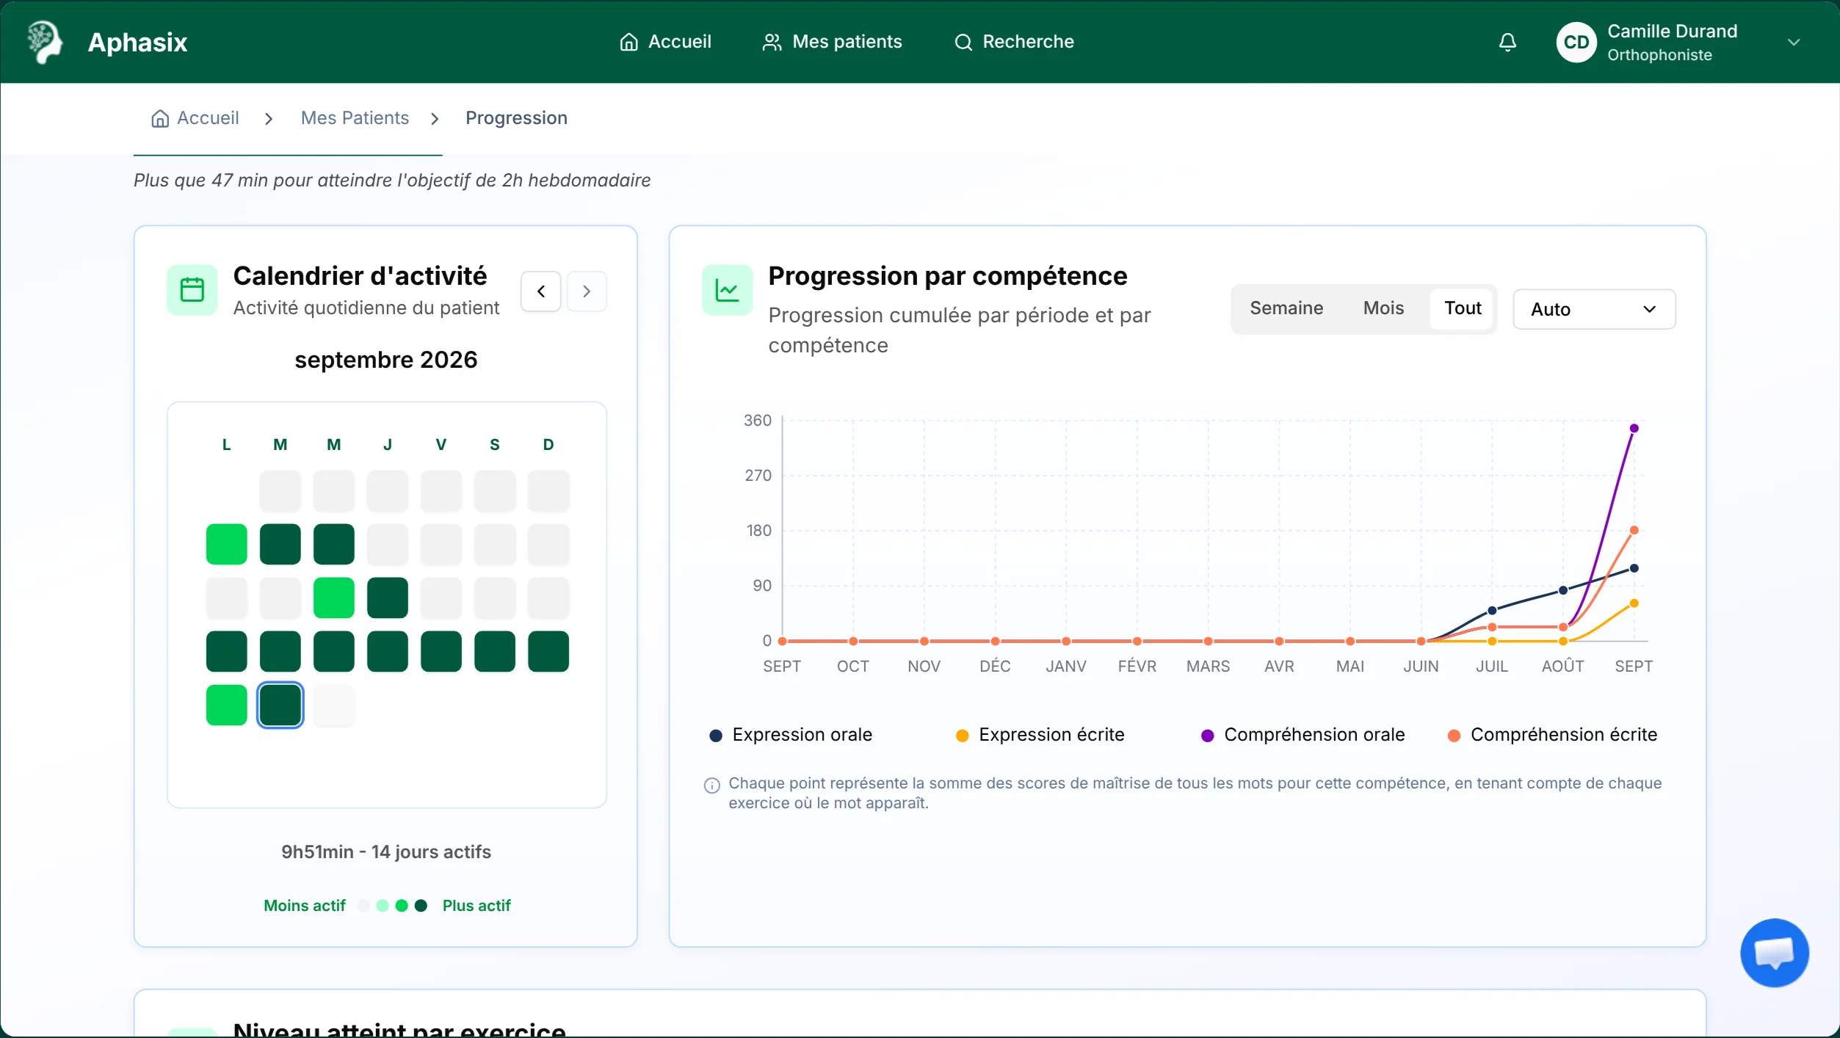Viewport: 1840px width, 1038px height.
Task: Switch chart period to Mois
Action: click(x=1383, y=308)
